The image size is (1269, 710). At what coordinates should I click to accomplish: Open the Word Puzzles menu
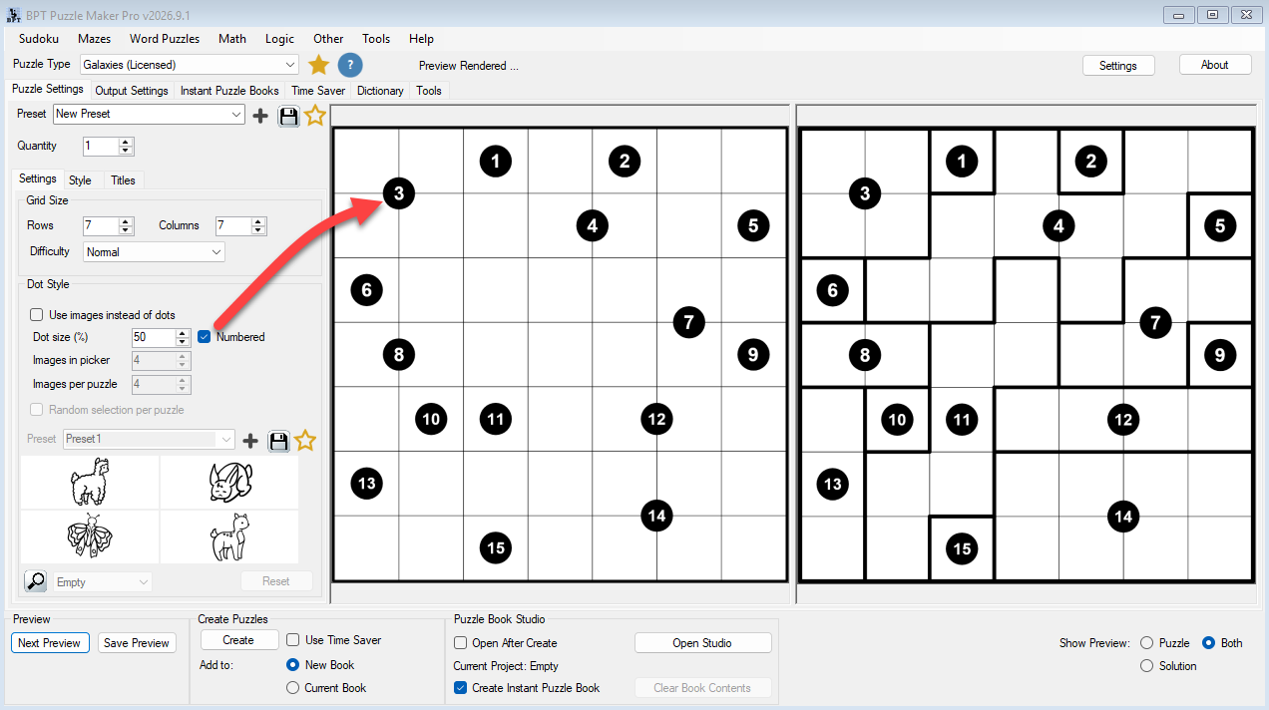pyautogui.click(x=165, y=39)
